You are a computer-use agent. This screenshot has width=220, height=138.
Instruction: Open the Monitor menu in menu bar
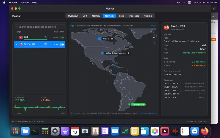tap(13, 2)
